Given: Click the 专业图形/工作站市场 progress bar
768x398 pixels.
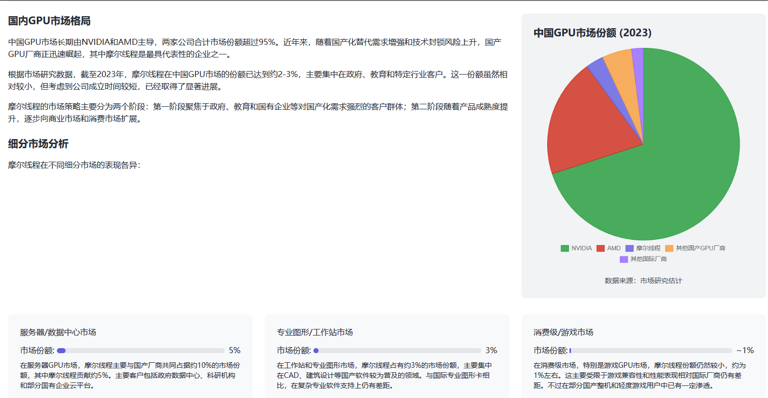Looking at the screenshot, I should 397,351.
